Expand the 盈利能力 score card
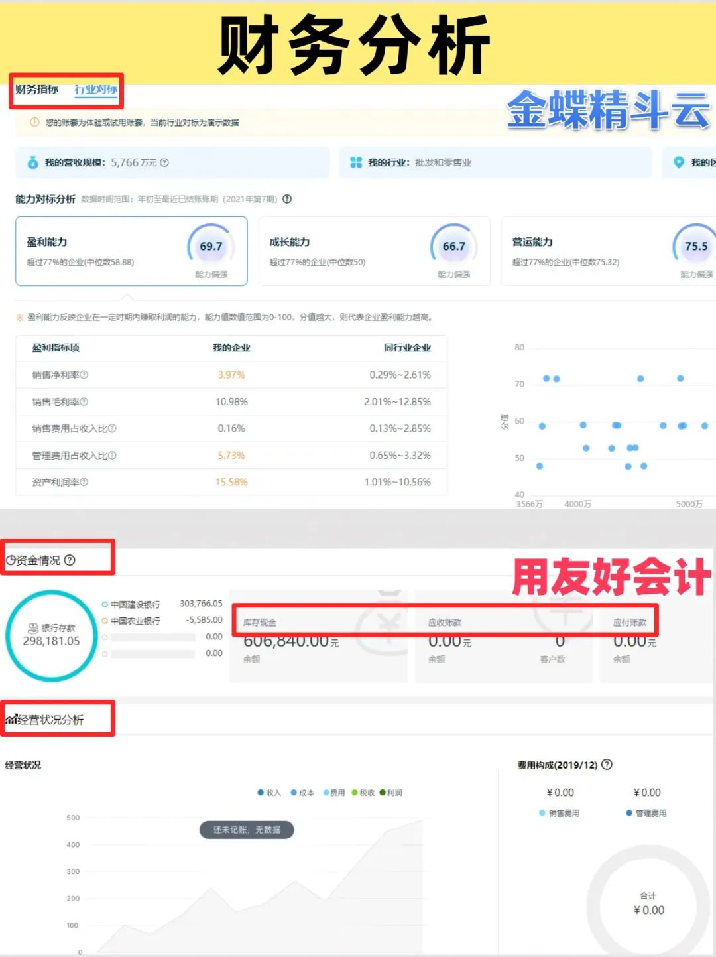 (131, 251)
